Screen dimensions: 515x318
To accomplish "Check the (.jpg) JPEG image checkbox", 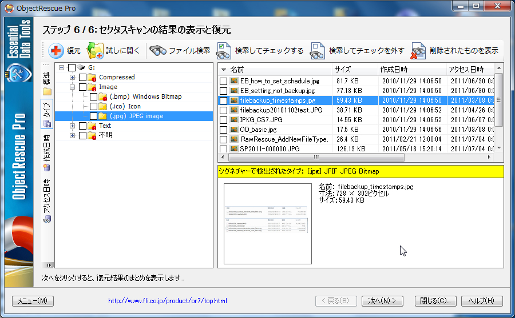I will (93, 116).
